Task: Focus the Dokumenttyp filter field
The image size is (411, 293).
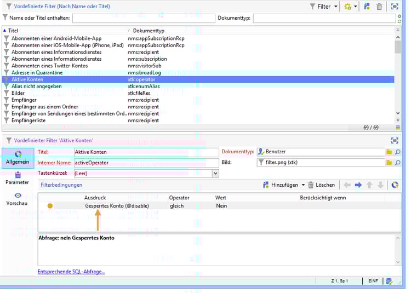Action: pos(324,18)
